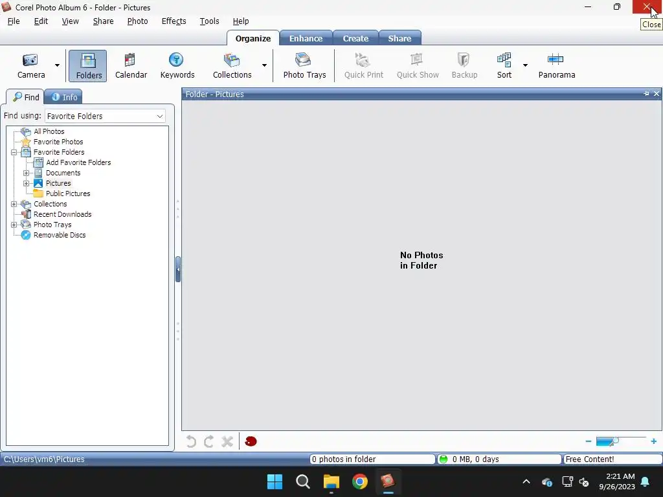Select the Favorite Folders tree node
Screen dimensions: 663x497
[59, 152]
